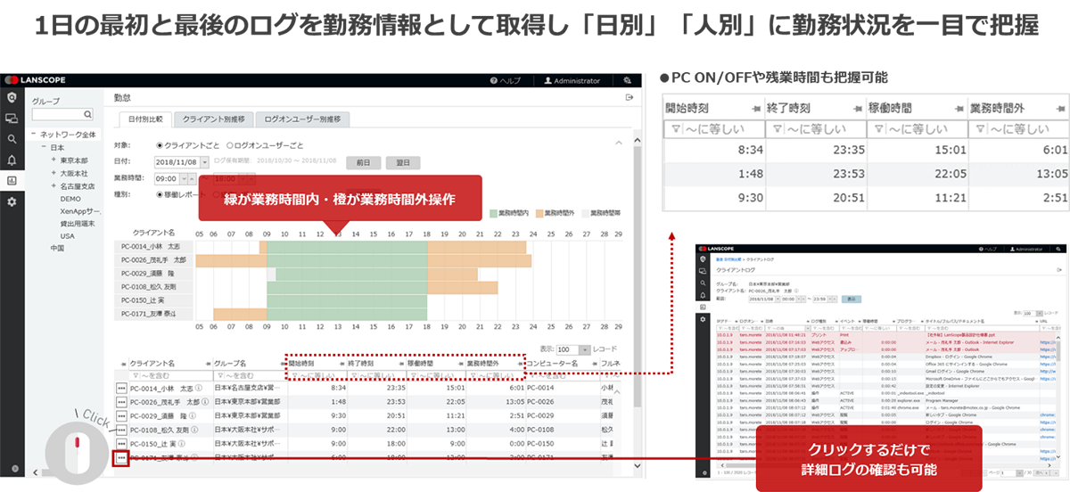Viewport: 1070px width, 492px height.
Task: Click the group search magnifier icon
Action: tap(87, 114)
